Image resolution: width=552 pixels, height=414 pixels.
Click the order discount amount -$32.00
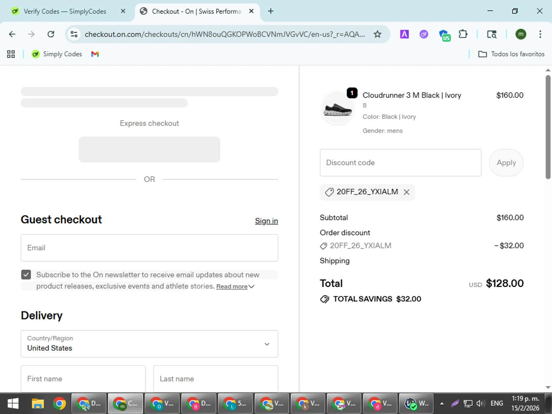coord(509,246)
